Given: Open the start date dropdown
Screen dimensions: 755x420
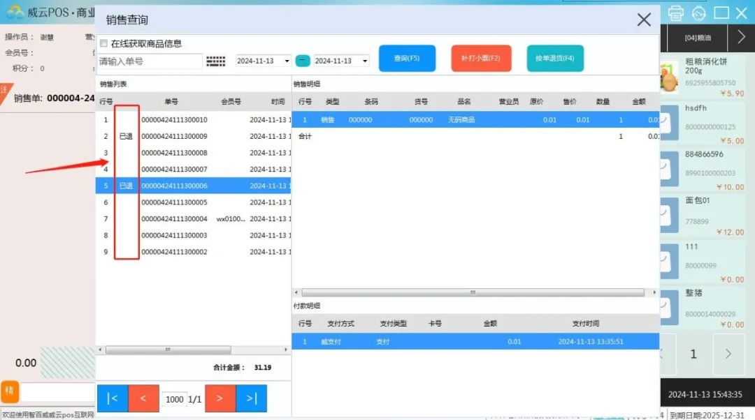Looking at the screenshot, I should pyautogui.click(x=287, y=61).
